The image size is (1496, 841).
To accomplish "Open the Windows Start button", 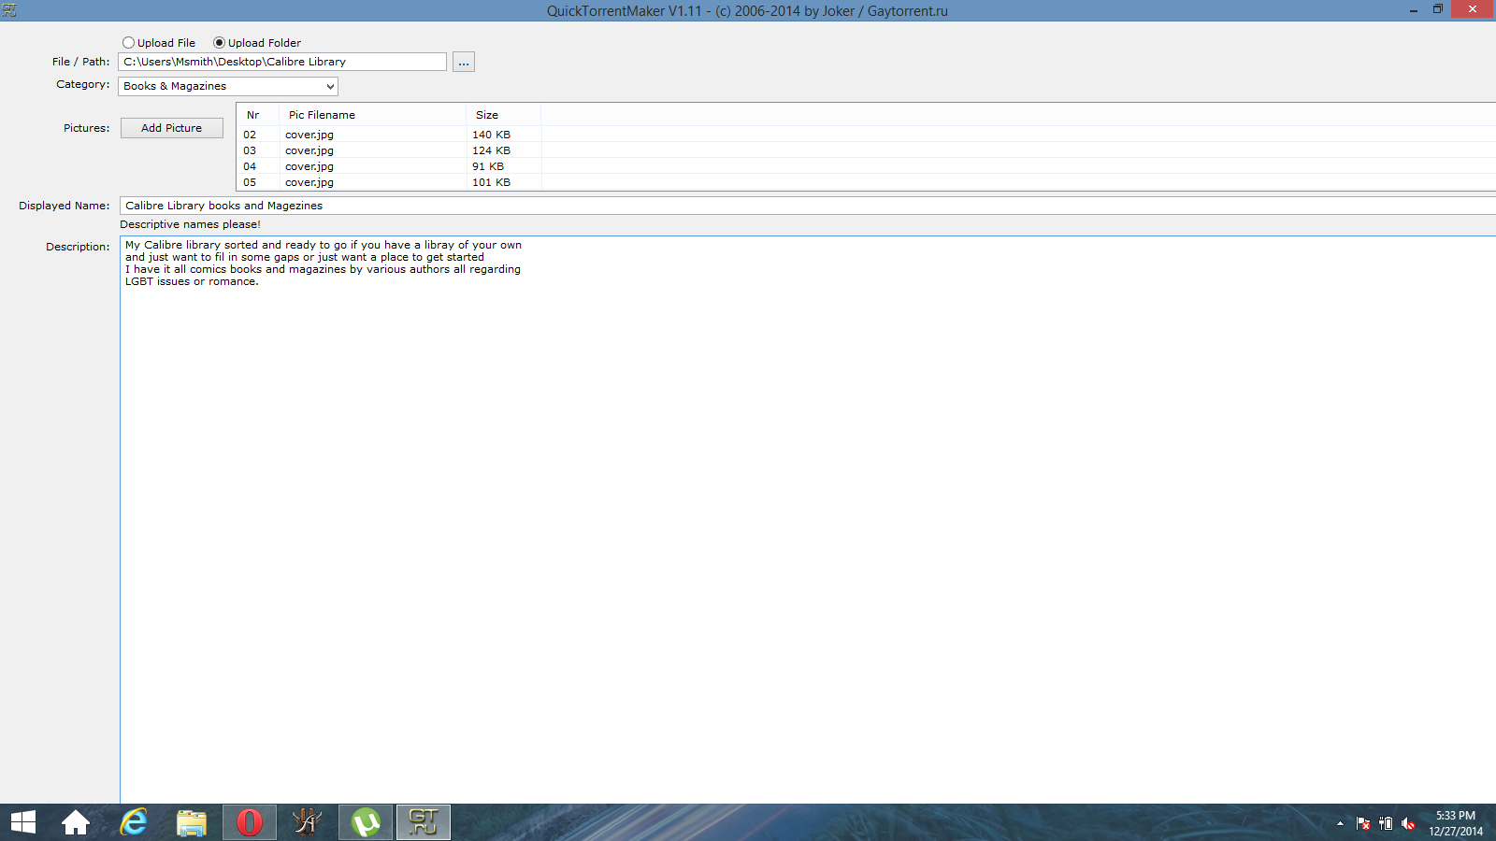I will pyautogui.click(x=23, y=822).
